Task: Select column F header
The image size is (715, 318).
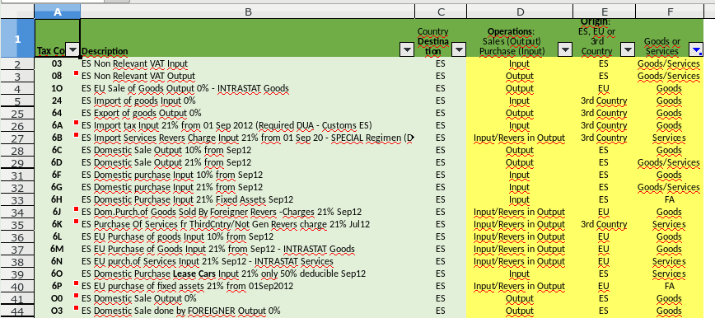Action: (x=670, y=12)
